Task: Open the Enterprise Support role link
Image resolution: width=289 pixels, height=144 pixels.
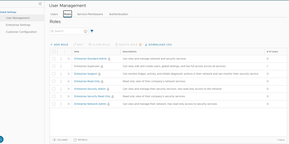Action: 86,74
